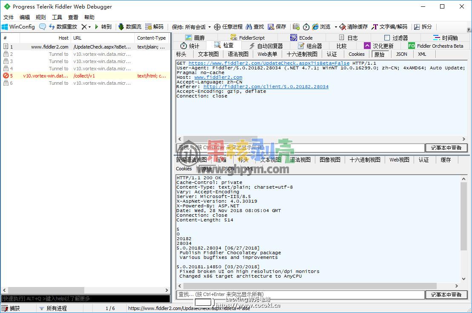
Task: Click the 快速执行 QuickExec command box
Action: (86, 299)
